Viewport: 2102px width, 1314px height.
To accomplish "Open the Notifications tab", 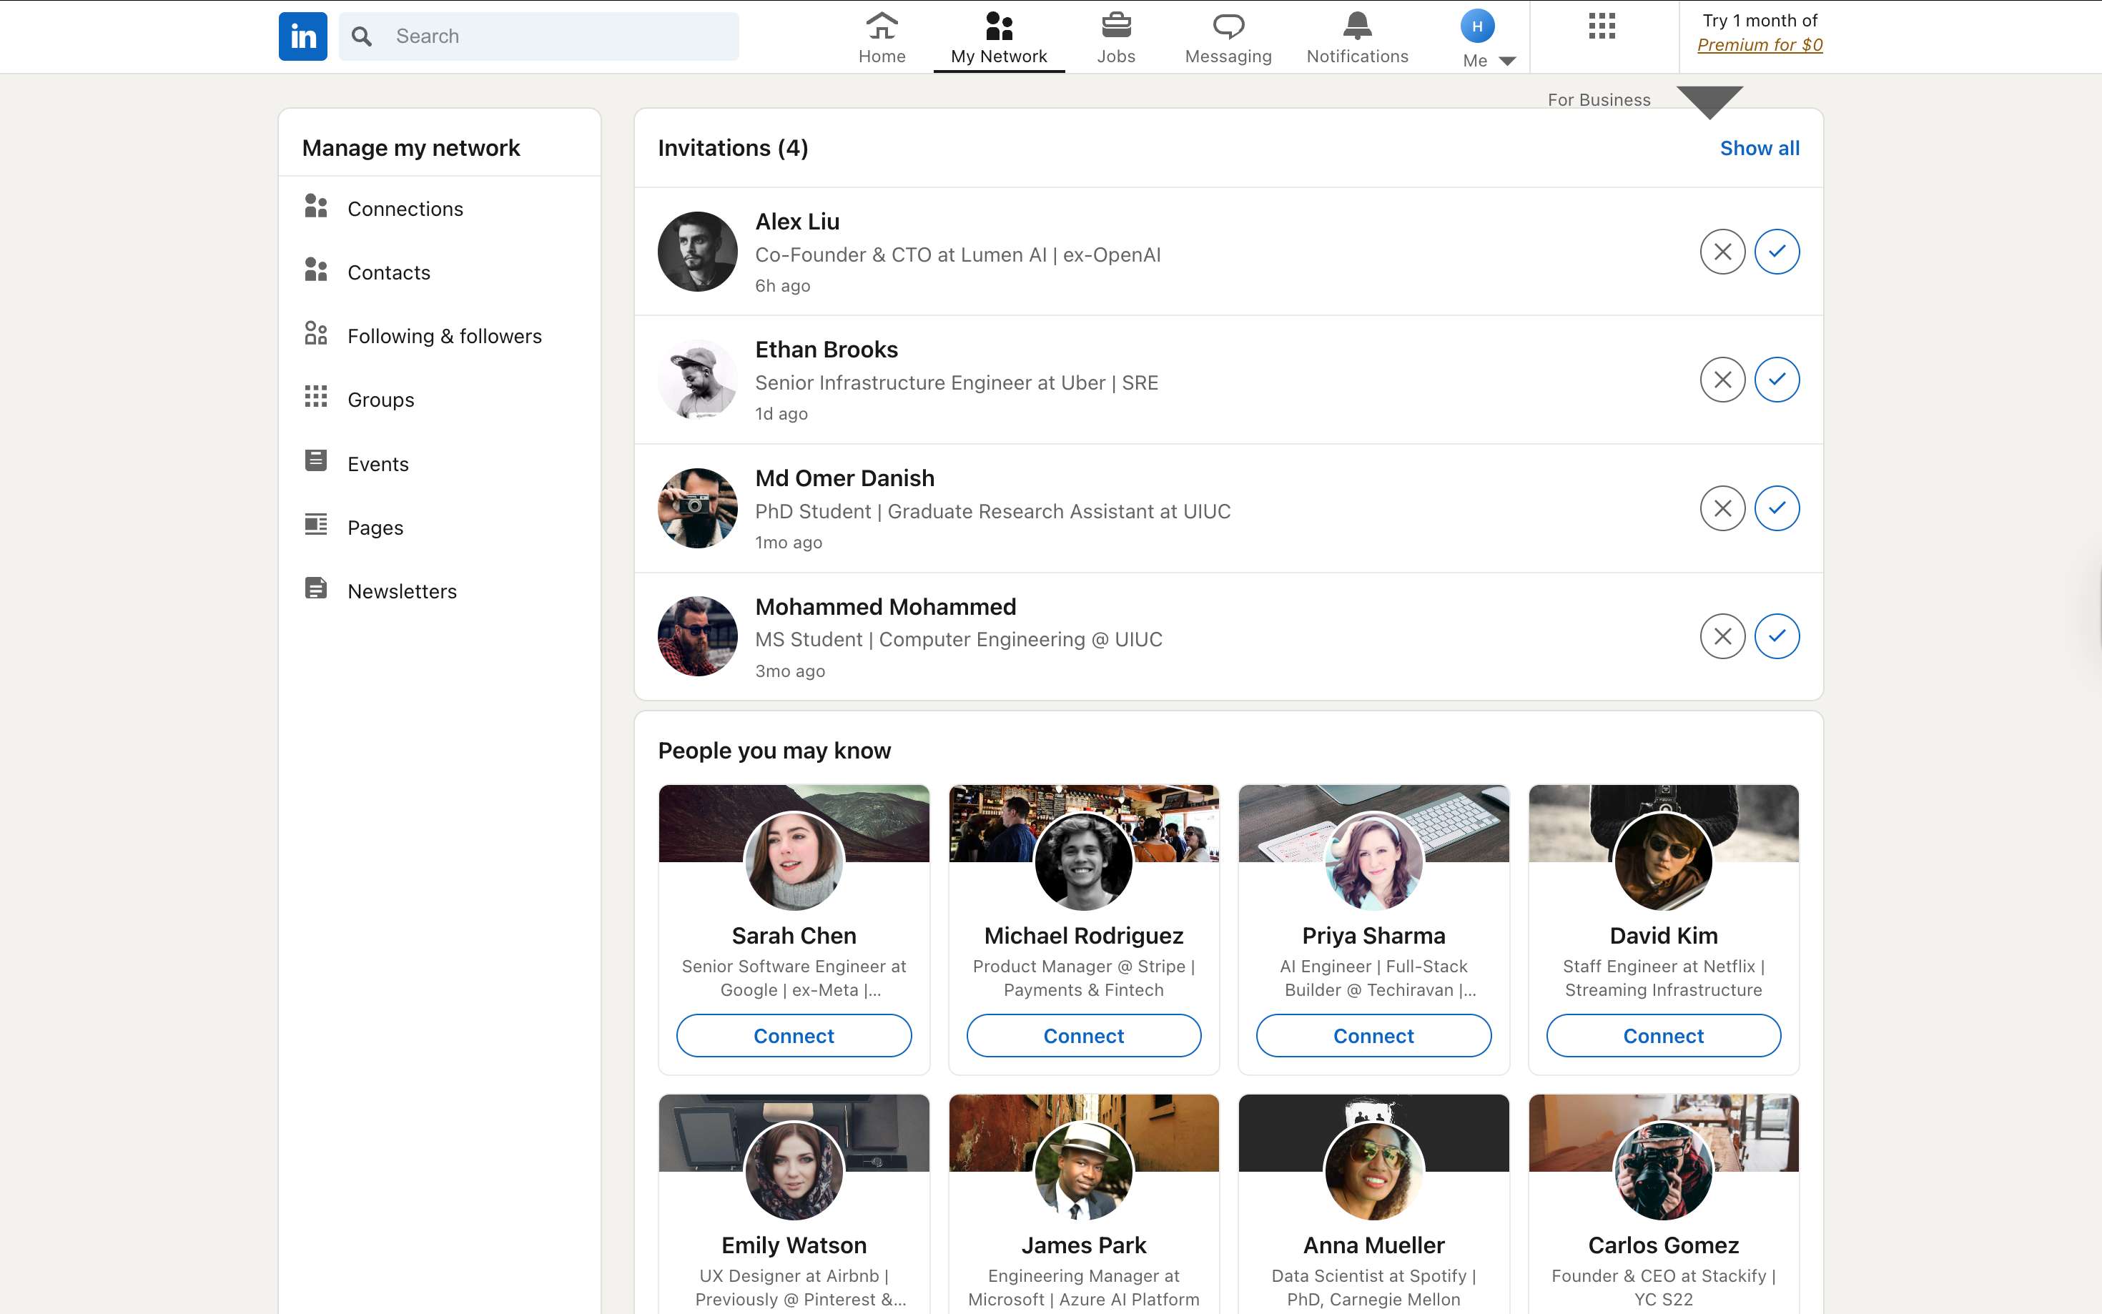I will coord(1356,37).
